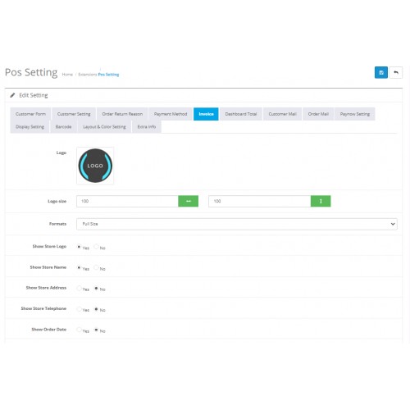Image resolution: width=410 pixels, height=410 pixels.
Task: Select Yes for Show Store Address
Action: (x=79, y=288)
